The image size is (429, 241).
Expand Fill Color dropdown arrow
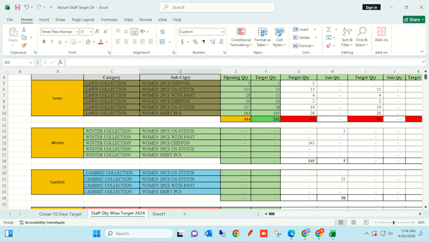pos(93,42)
